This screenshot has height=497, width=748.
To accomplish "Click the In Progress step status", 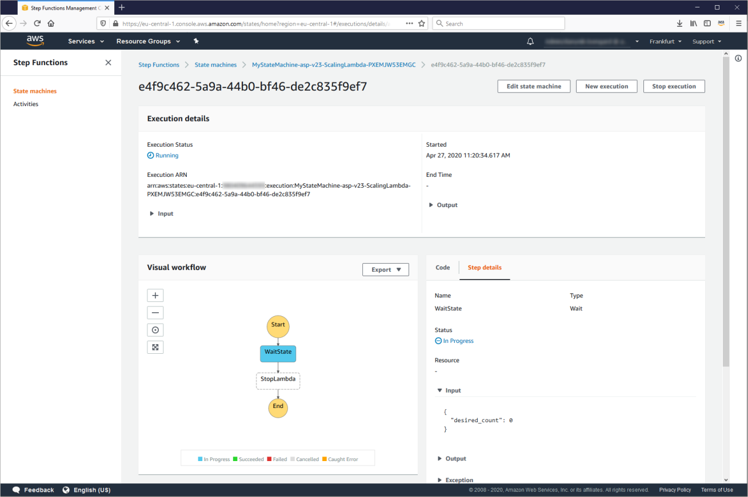I will (454, 341).
